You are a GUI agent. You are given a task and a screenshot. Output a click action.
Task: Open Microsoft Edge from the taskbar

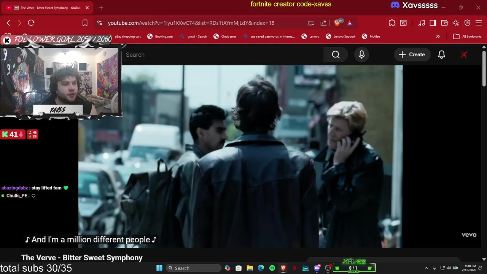(261, 268)
